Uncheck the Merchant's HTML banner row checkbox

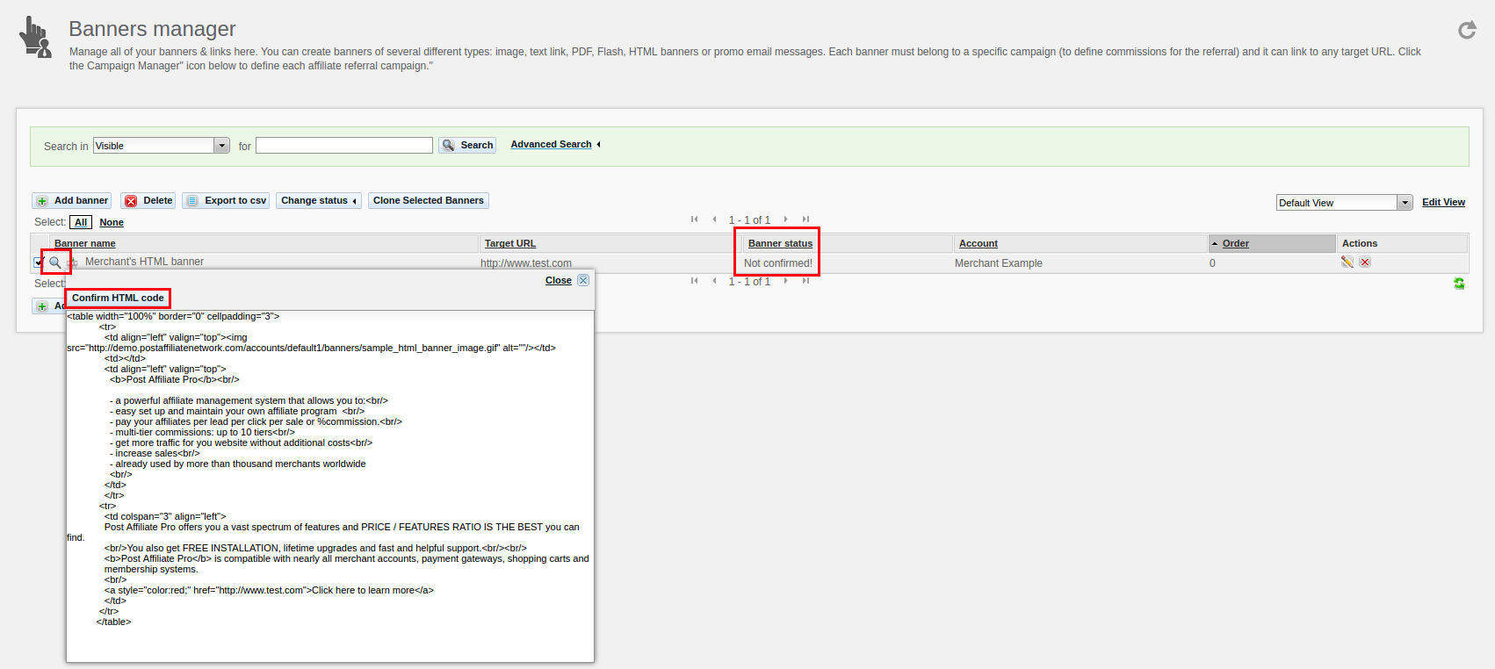point(39,263)
